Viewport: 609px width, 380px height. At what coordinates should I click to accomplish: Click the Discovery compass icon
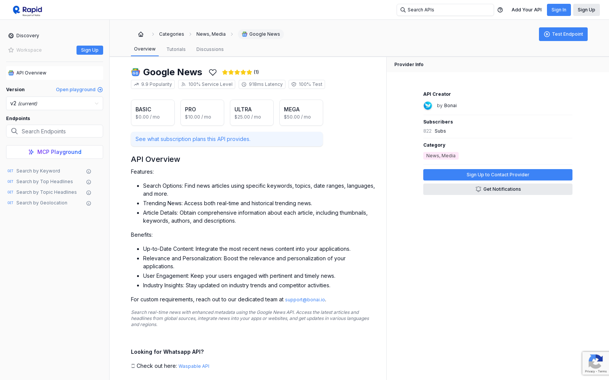click(11, 36)
